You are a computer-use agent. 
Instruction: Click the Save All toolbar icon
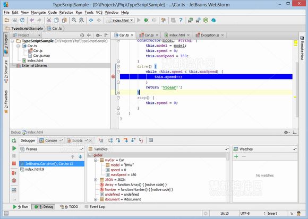14,20
